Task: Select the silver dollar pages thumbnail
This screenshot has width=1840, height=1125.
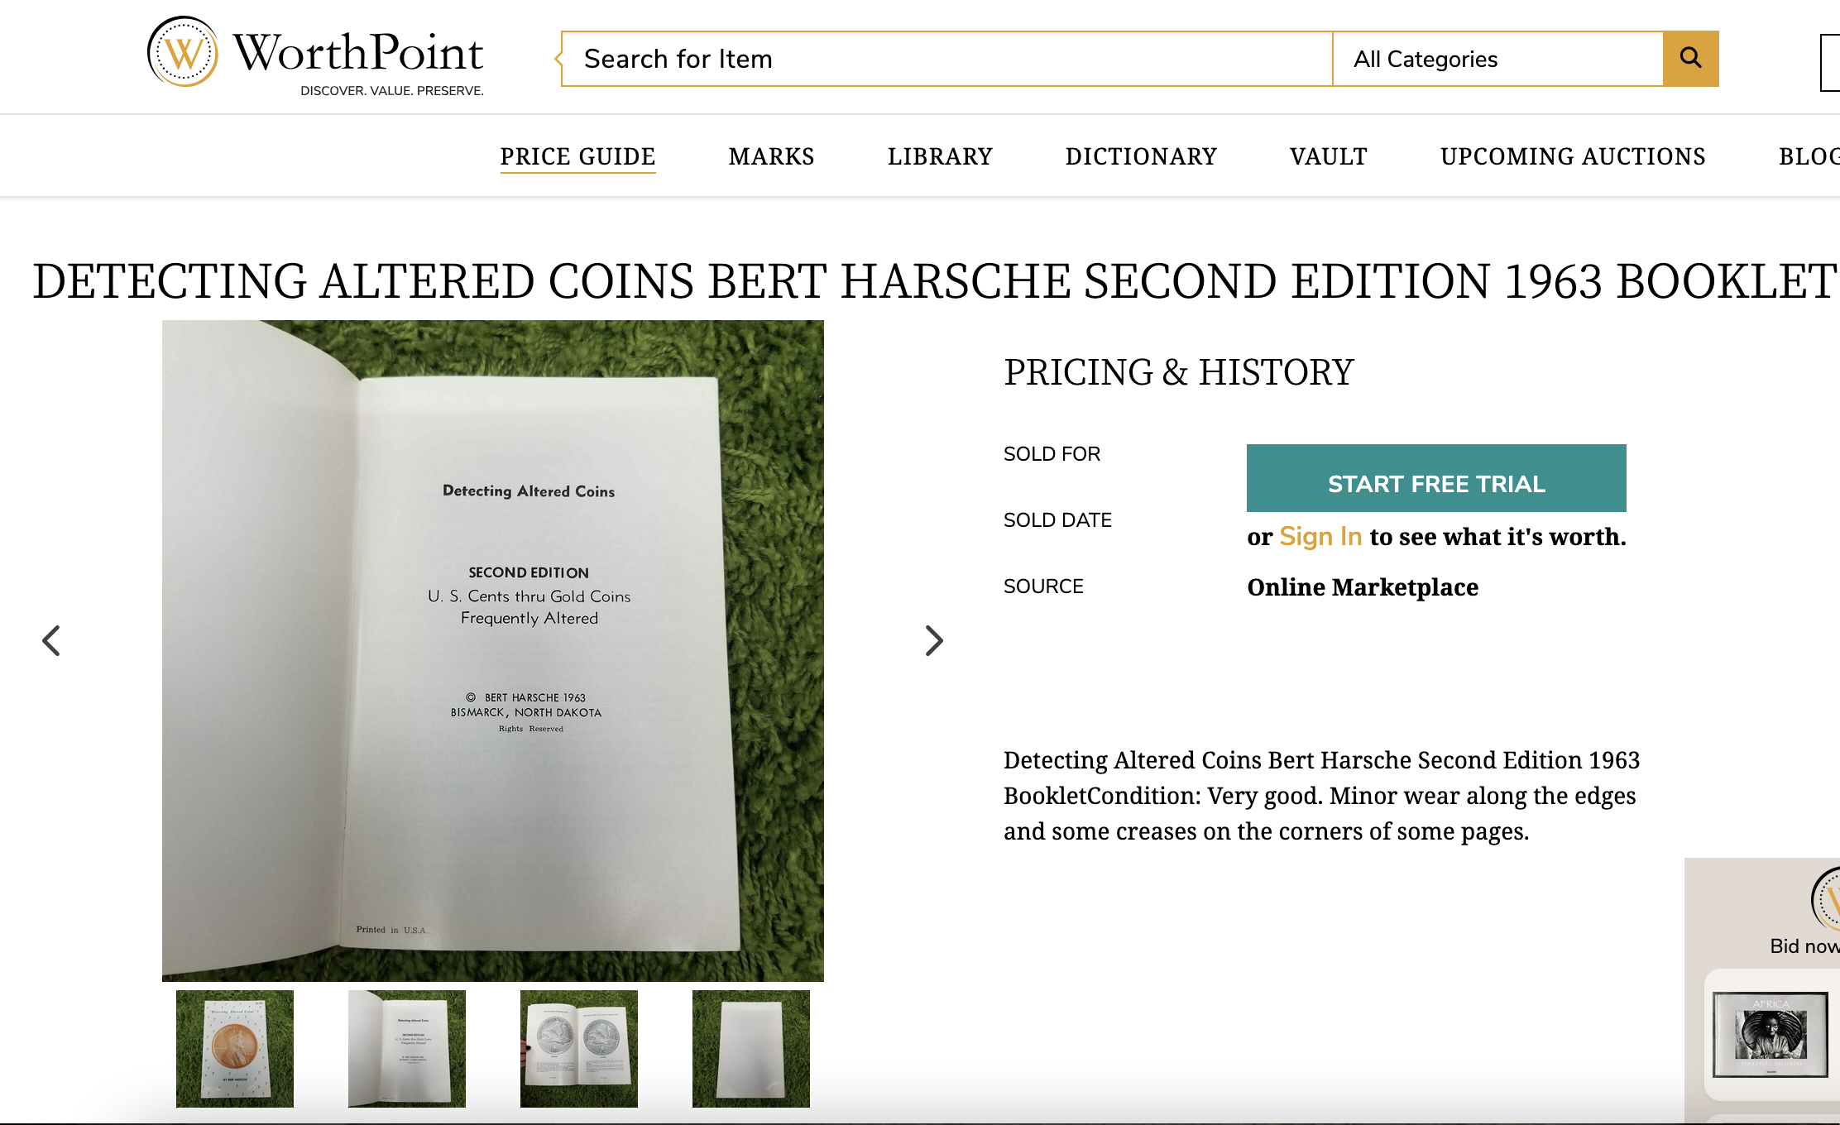Action: click(x=579, y=1048)
